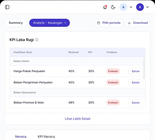Click Saran for Beban Pengiriman Penjualan
Viewport: 155px width, 140px height.
pos(136,82)
